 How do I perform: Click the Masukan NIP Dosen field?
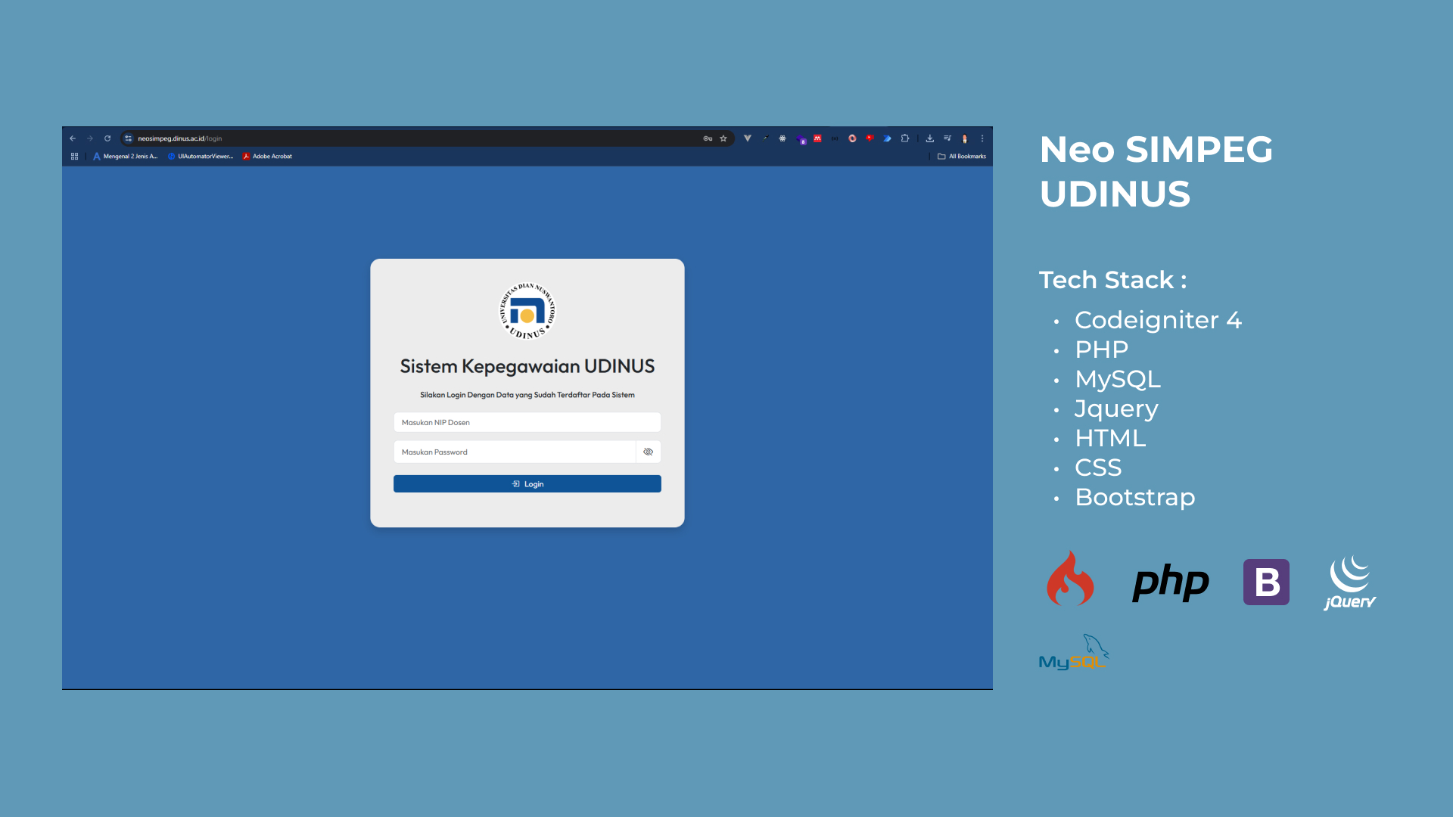(x=527, y=422)
